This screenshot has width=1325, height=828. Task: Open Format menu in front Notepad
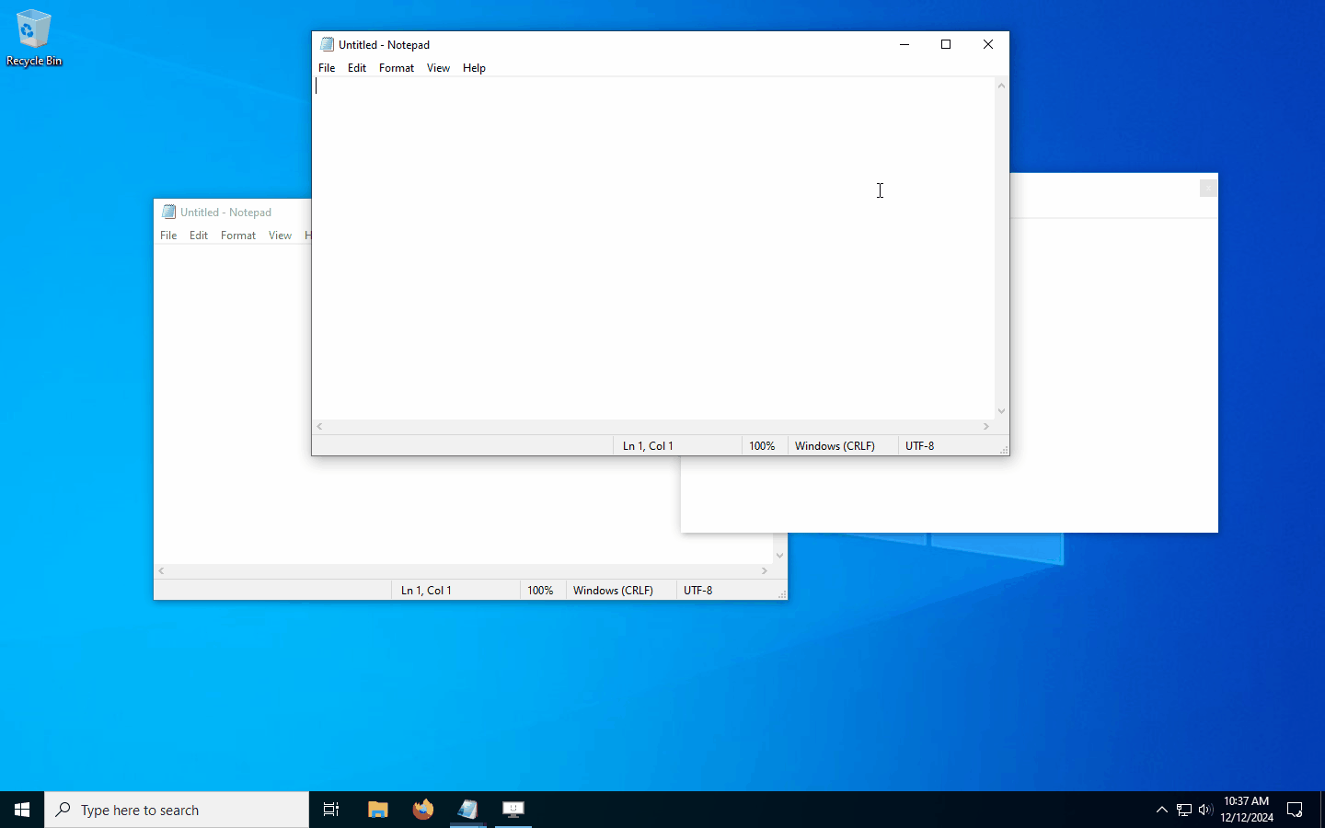pos(397,68)
